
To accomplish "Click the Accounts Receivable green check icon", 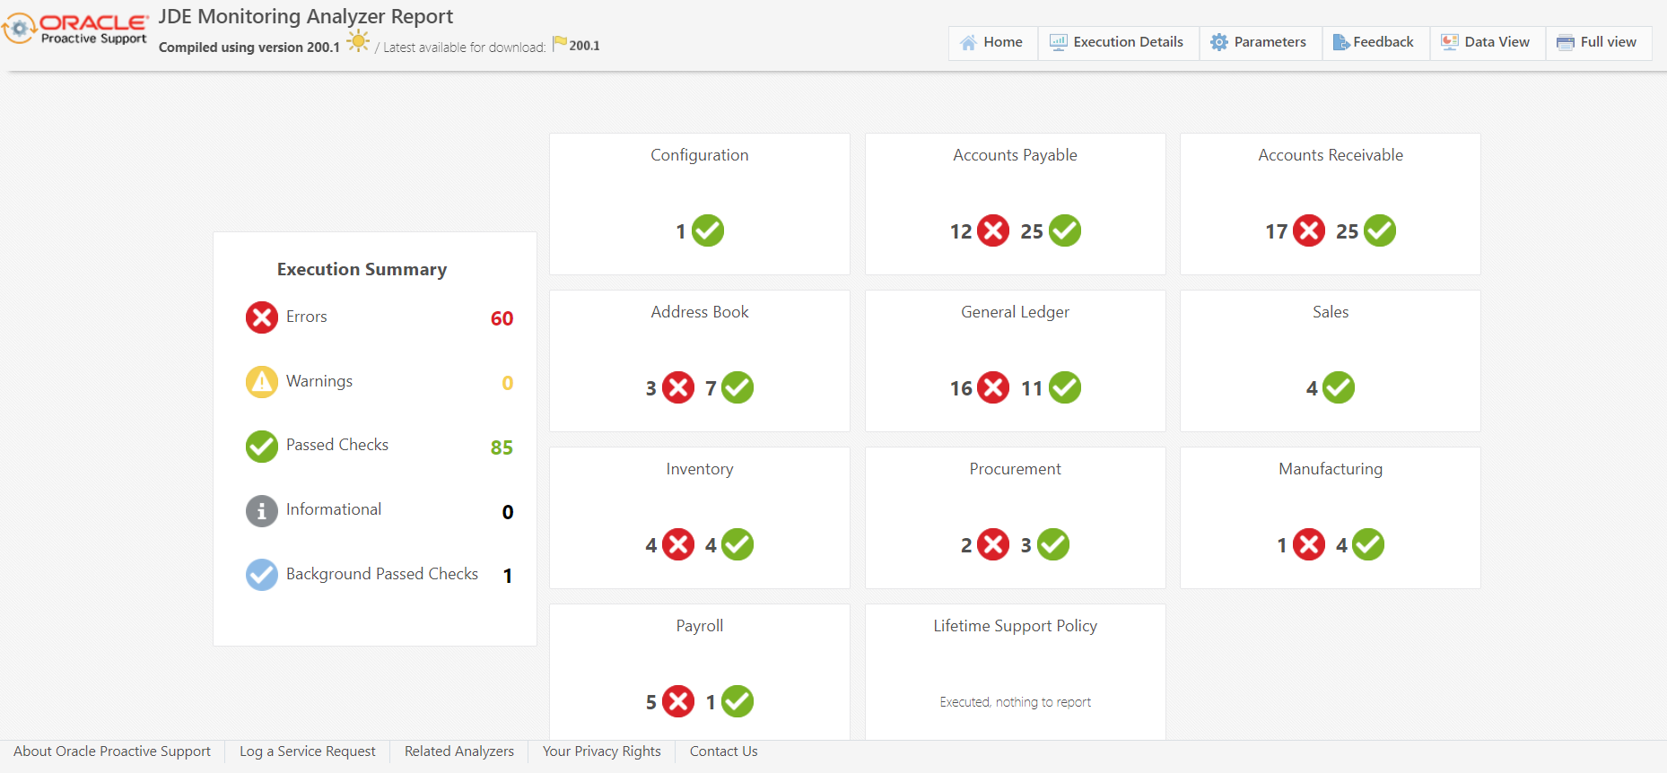I will [x=1380, y=230].
